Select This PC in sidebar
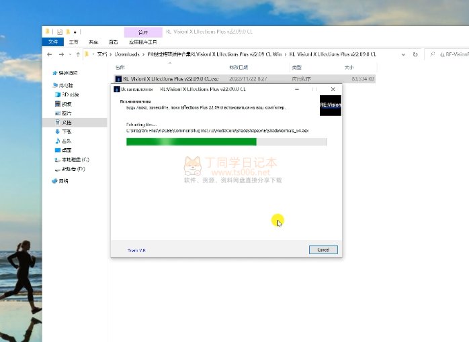This screenshot has width=469, height=342. (x=63, y=85)
